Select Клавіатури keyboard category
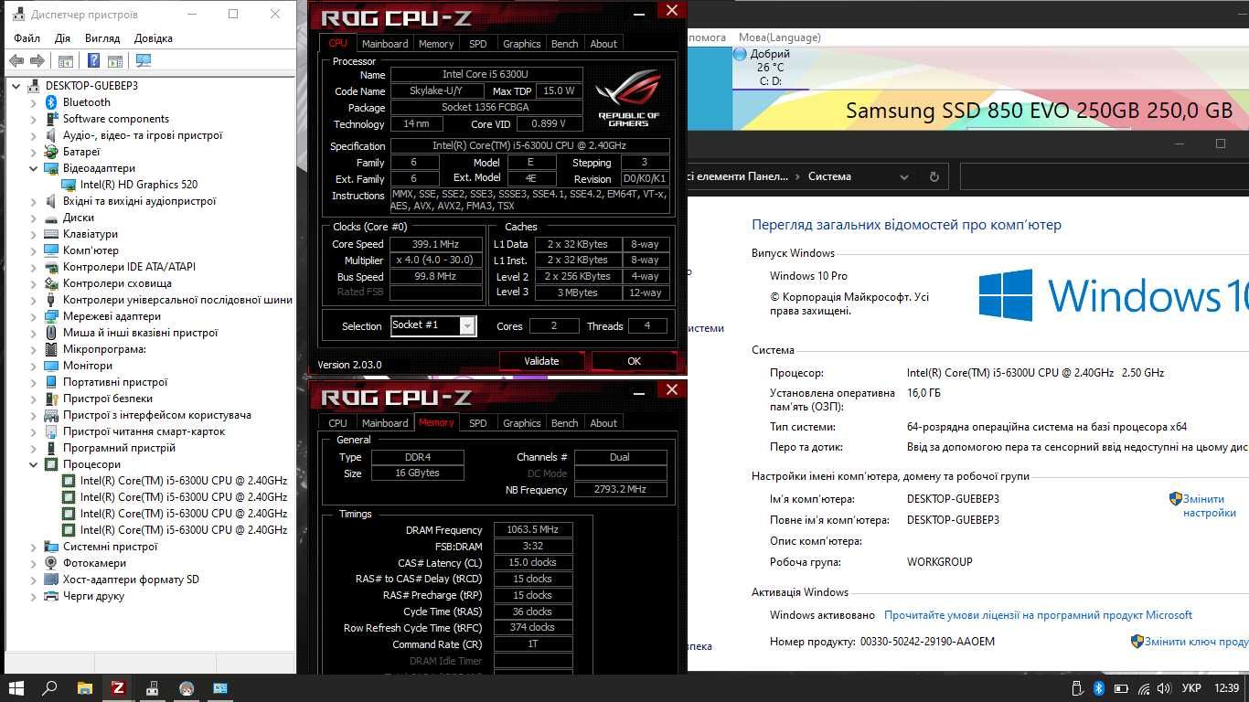The width and height of the screenshot is (1249, 702). tap(90, 234)
